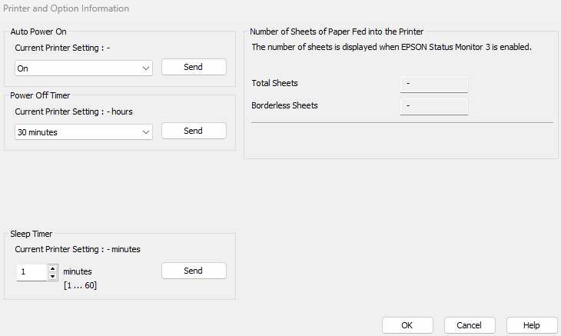
Task: Click the 'Borderless Sheets' label
Action: coord(284,105)
